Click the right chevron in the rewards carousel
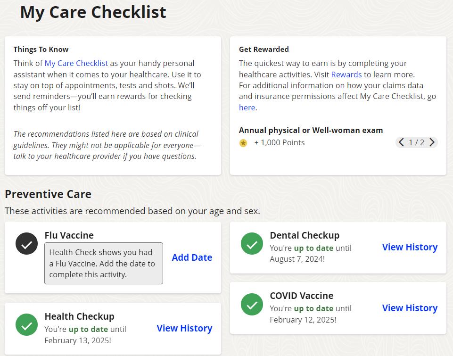The height and width of the screenshot is (356, 453). pyautogui.click(x=432, y=142)
